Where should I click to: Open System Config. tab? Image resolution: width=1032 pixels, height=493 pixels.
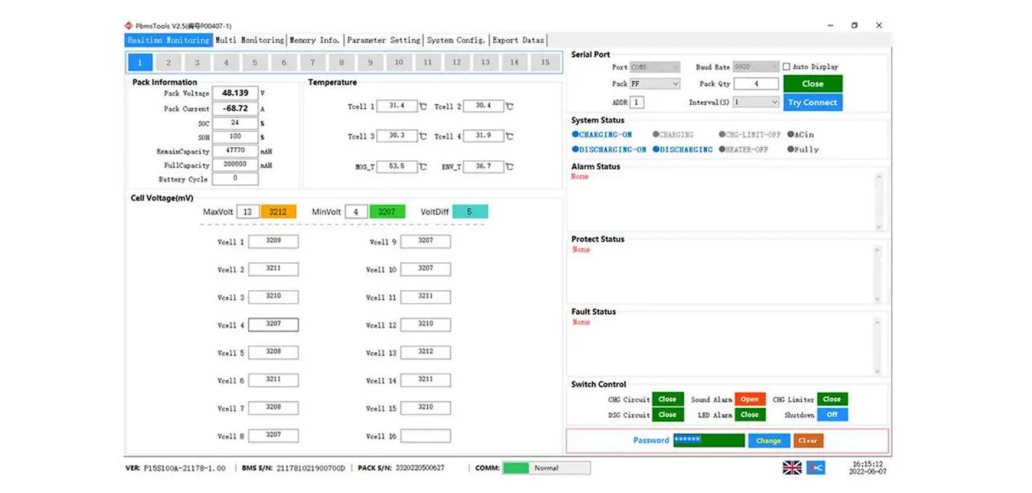pyautogui.click(x=456, y=40)
